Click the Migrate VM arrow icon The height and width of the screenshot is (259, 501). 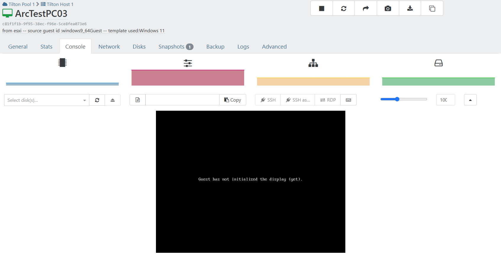pos(366,8)
